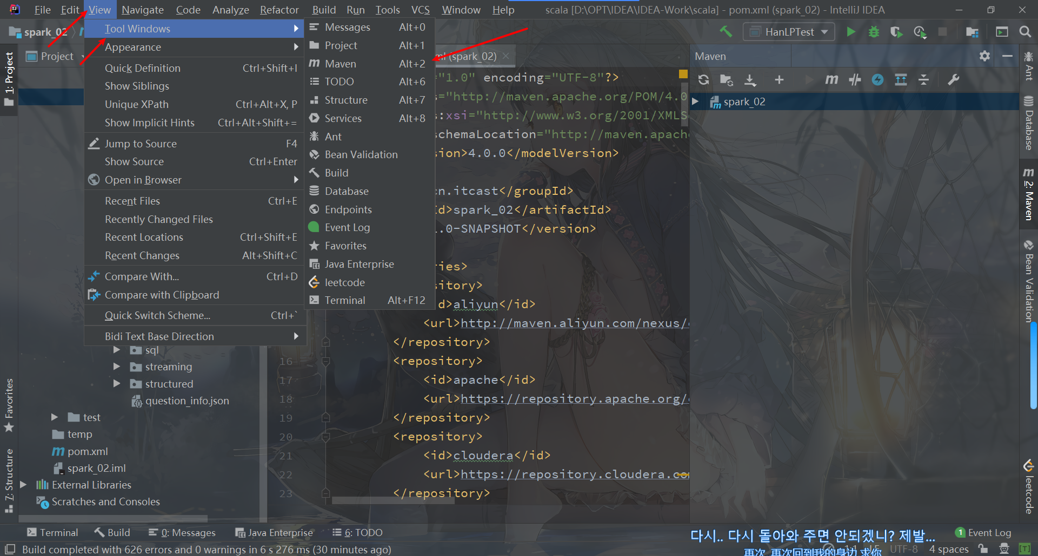Screen dimensions: 1038x556
Task: Select question_info.json in project tree
Action: 180,401
